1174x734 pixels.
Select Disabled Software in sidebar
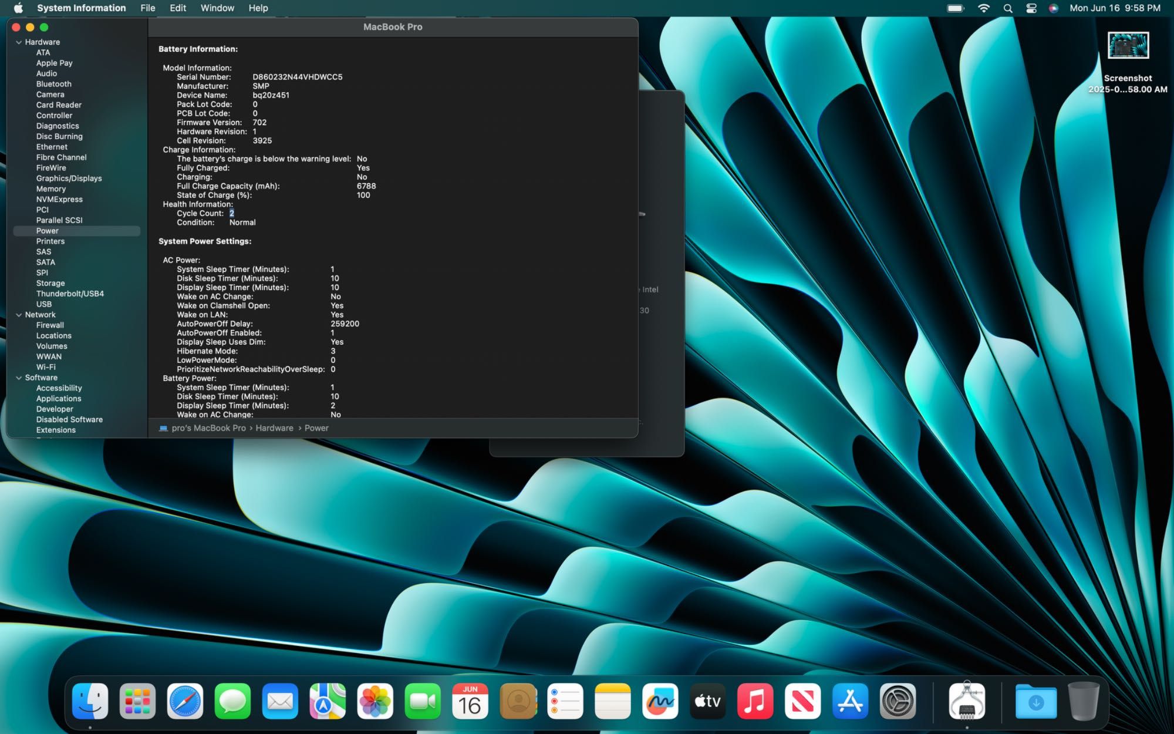pyautogui.click(x=69, y=420)
